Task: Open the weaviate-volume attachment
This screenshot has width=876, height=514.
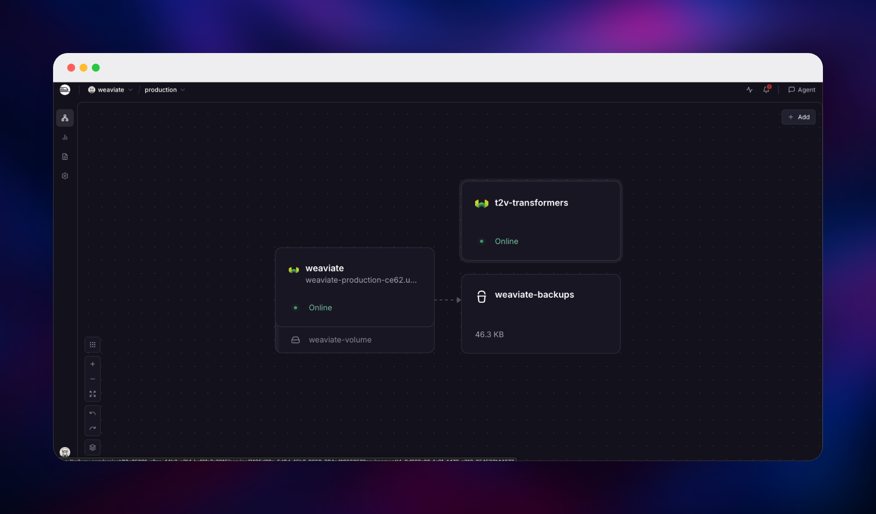Action: point(355,340)
